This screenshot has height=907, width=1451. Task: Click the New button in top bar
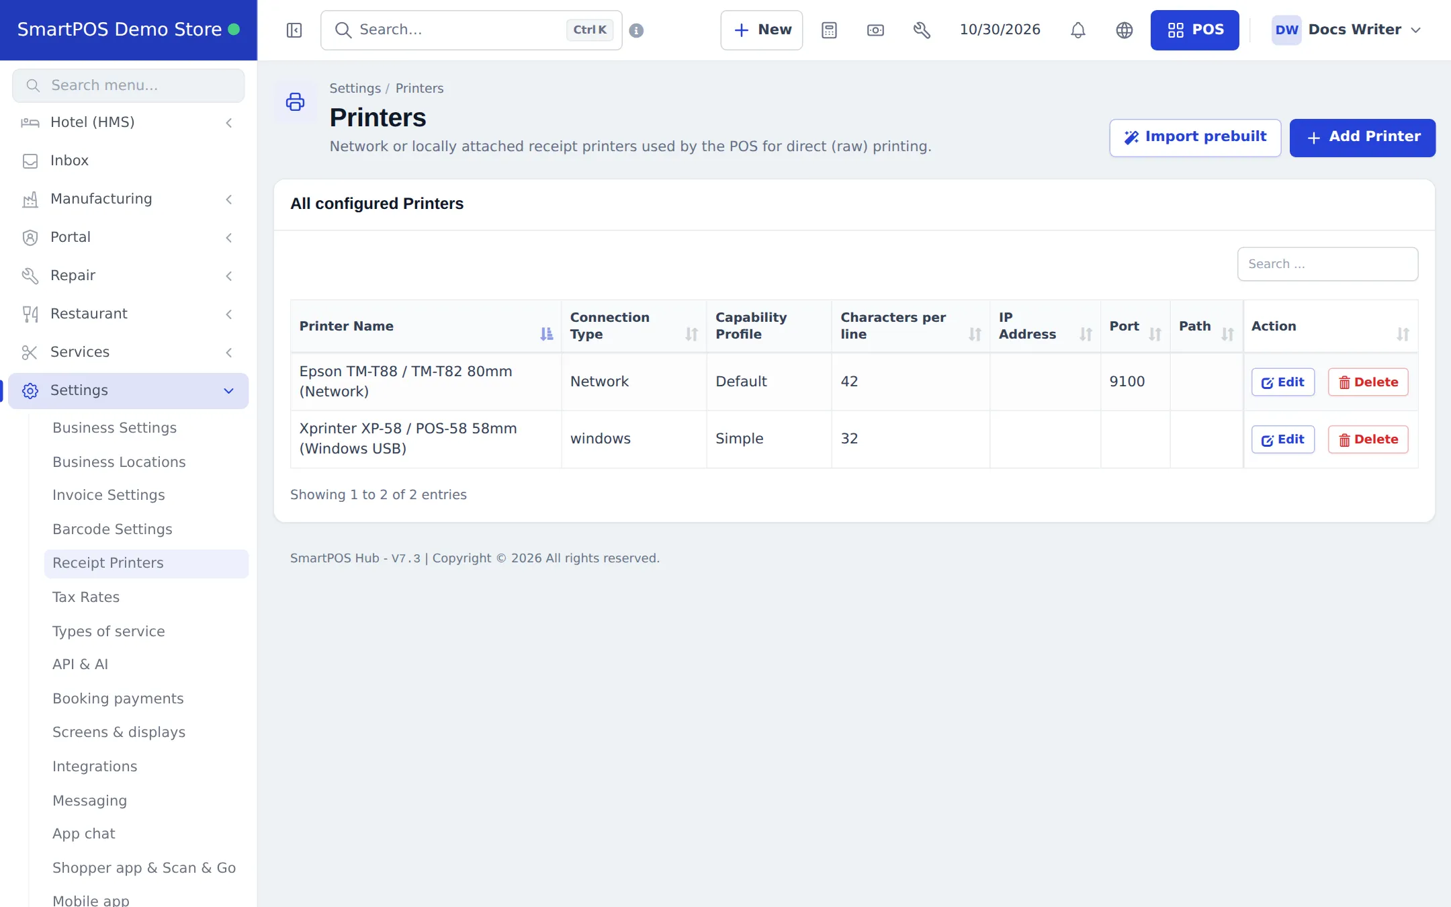tap(761, 30)
